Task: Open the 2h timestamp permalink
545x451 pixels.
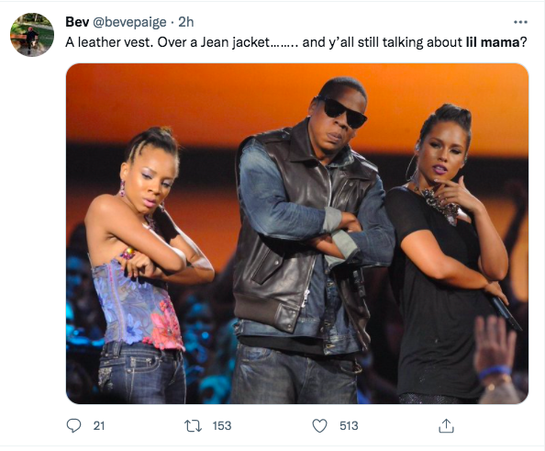Action: 186,22
